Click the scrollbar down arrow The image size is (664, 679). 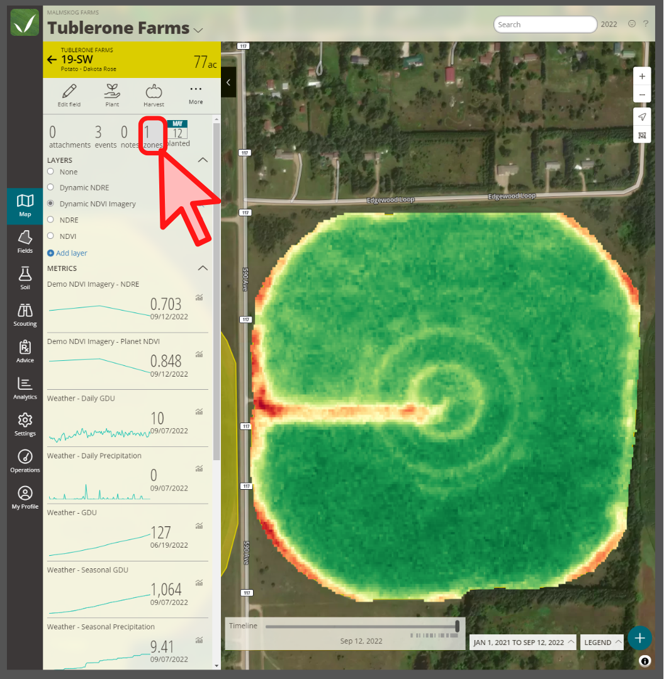tap(217, 666)
